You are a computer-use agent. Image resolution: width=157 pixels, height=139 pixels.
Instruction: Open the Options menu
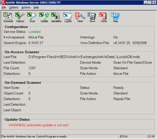[x=14, y=8]
